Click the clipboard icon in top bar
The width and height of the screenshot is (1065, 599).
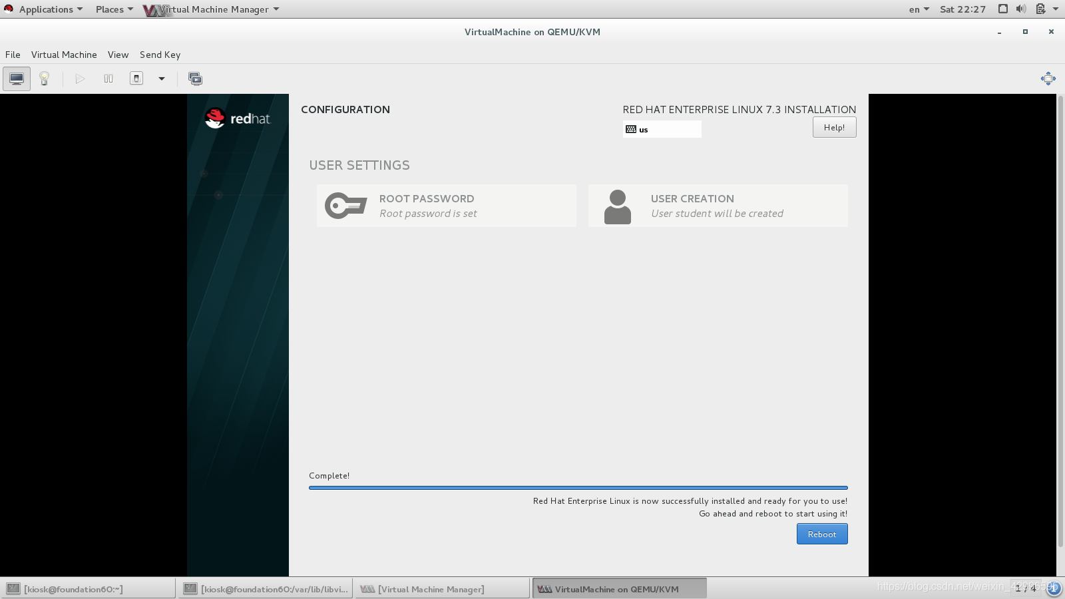(x=1040, y=9)
